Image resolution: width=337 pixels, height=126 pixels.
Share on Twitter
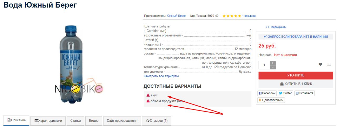click(285, 93)
